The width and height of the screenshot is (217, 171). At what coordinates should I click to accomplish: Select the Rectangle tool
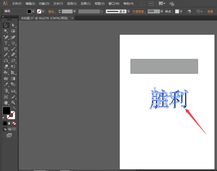point(6,49)
